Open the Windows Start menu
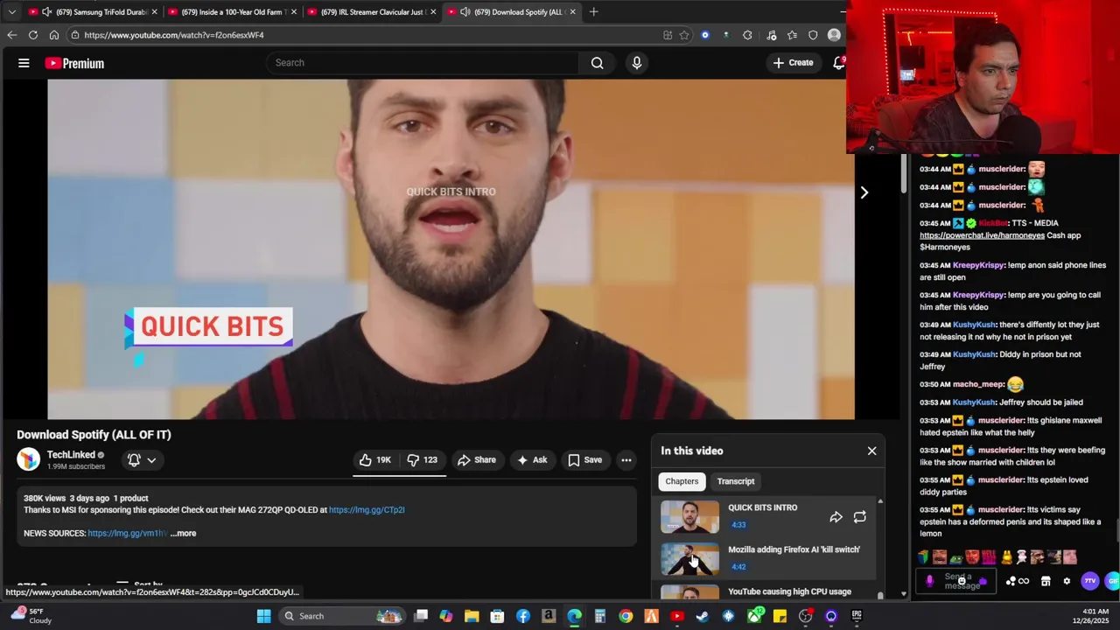Image resolution: width=1120 pixels, height=630 pixels. point(263,616)
